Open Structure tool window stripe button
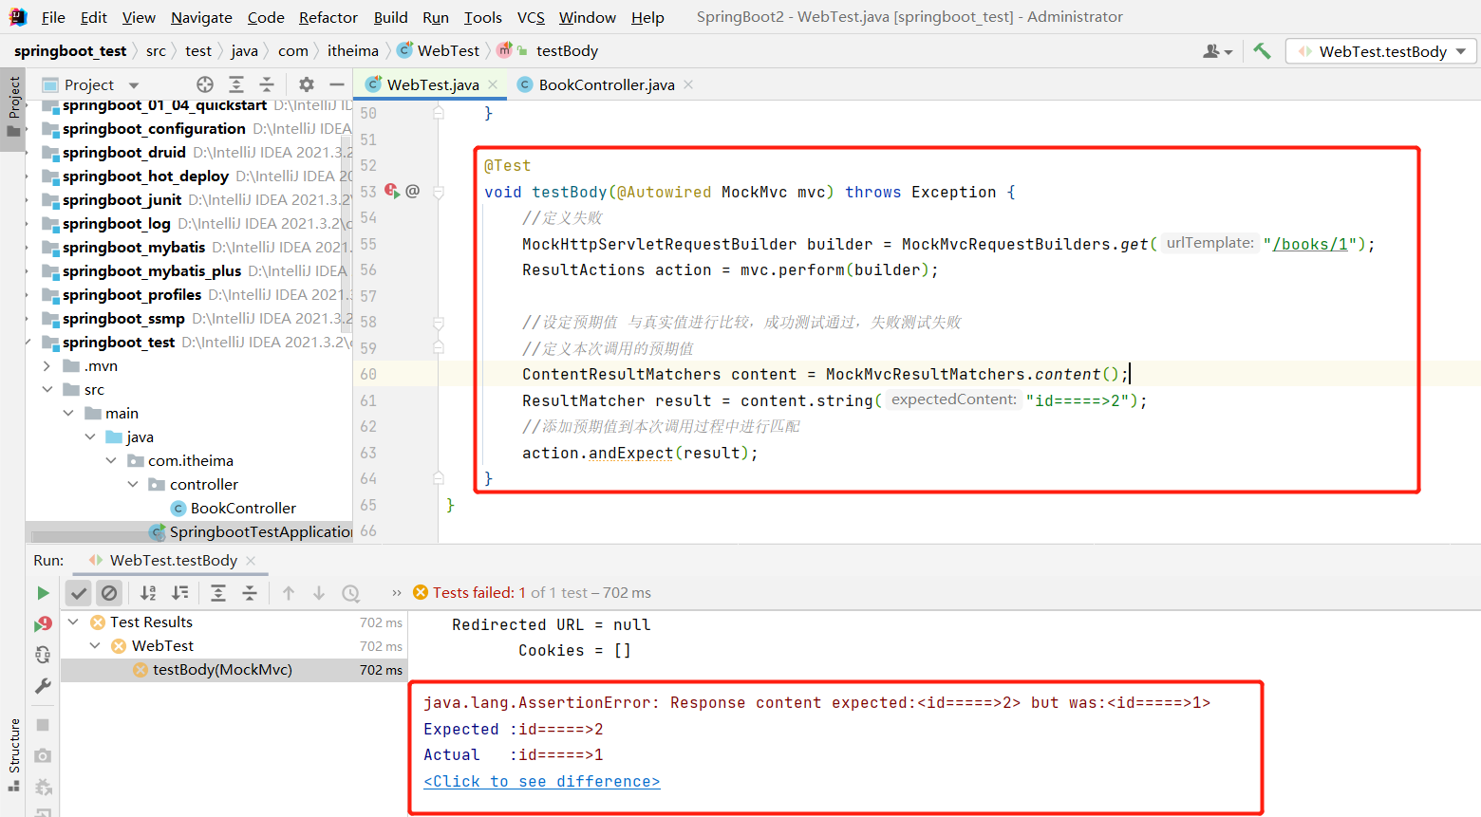 click(x=13, y=755)
